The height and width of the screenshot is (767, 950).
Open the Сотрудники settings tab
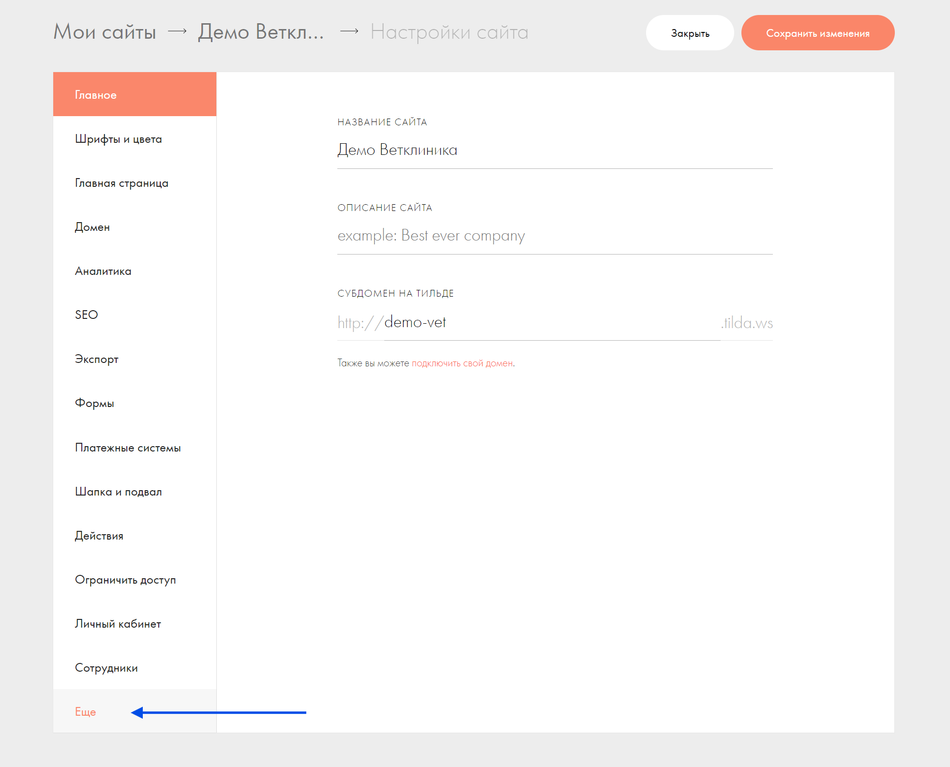click(106, 668)
